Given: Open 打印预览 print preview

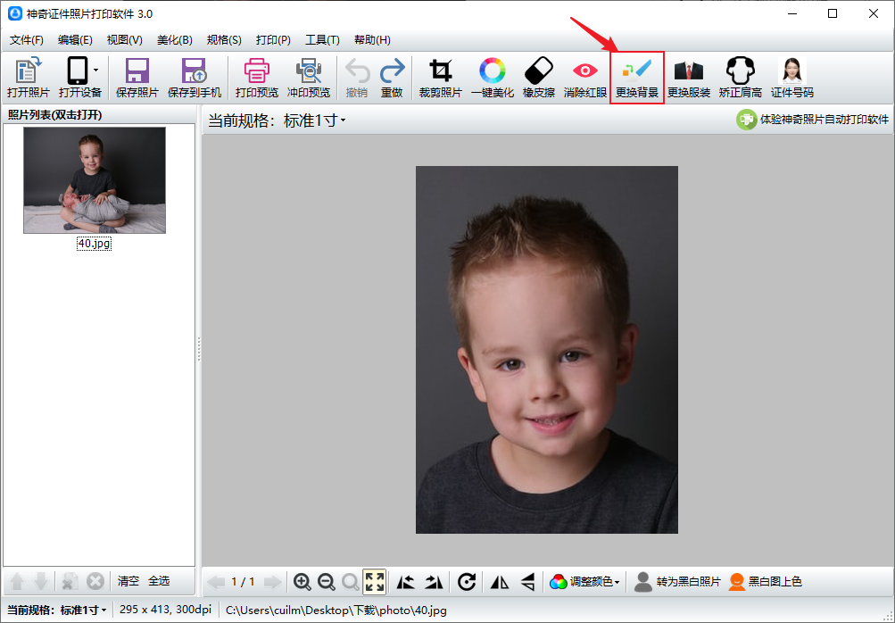Looking at the screenshot, I should pyautogui.click(x=257, y=78).
